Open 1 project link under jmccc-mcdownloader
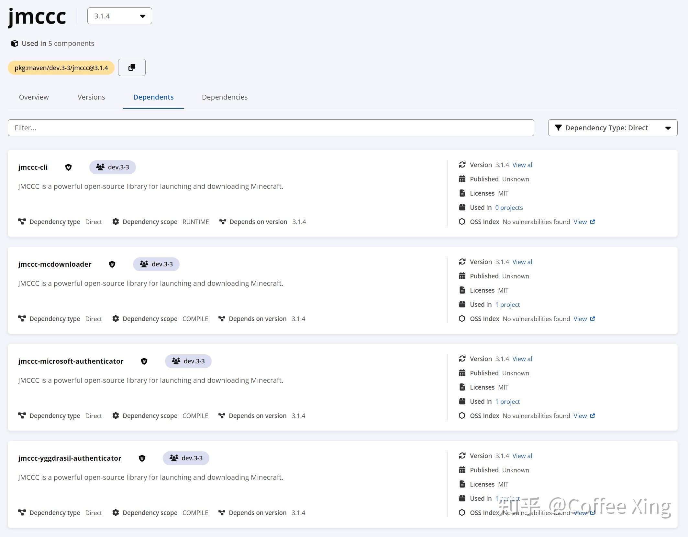The image size is (688, 537). (x=507, y=305)
